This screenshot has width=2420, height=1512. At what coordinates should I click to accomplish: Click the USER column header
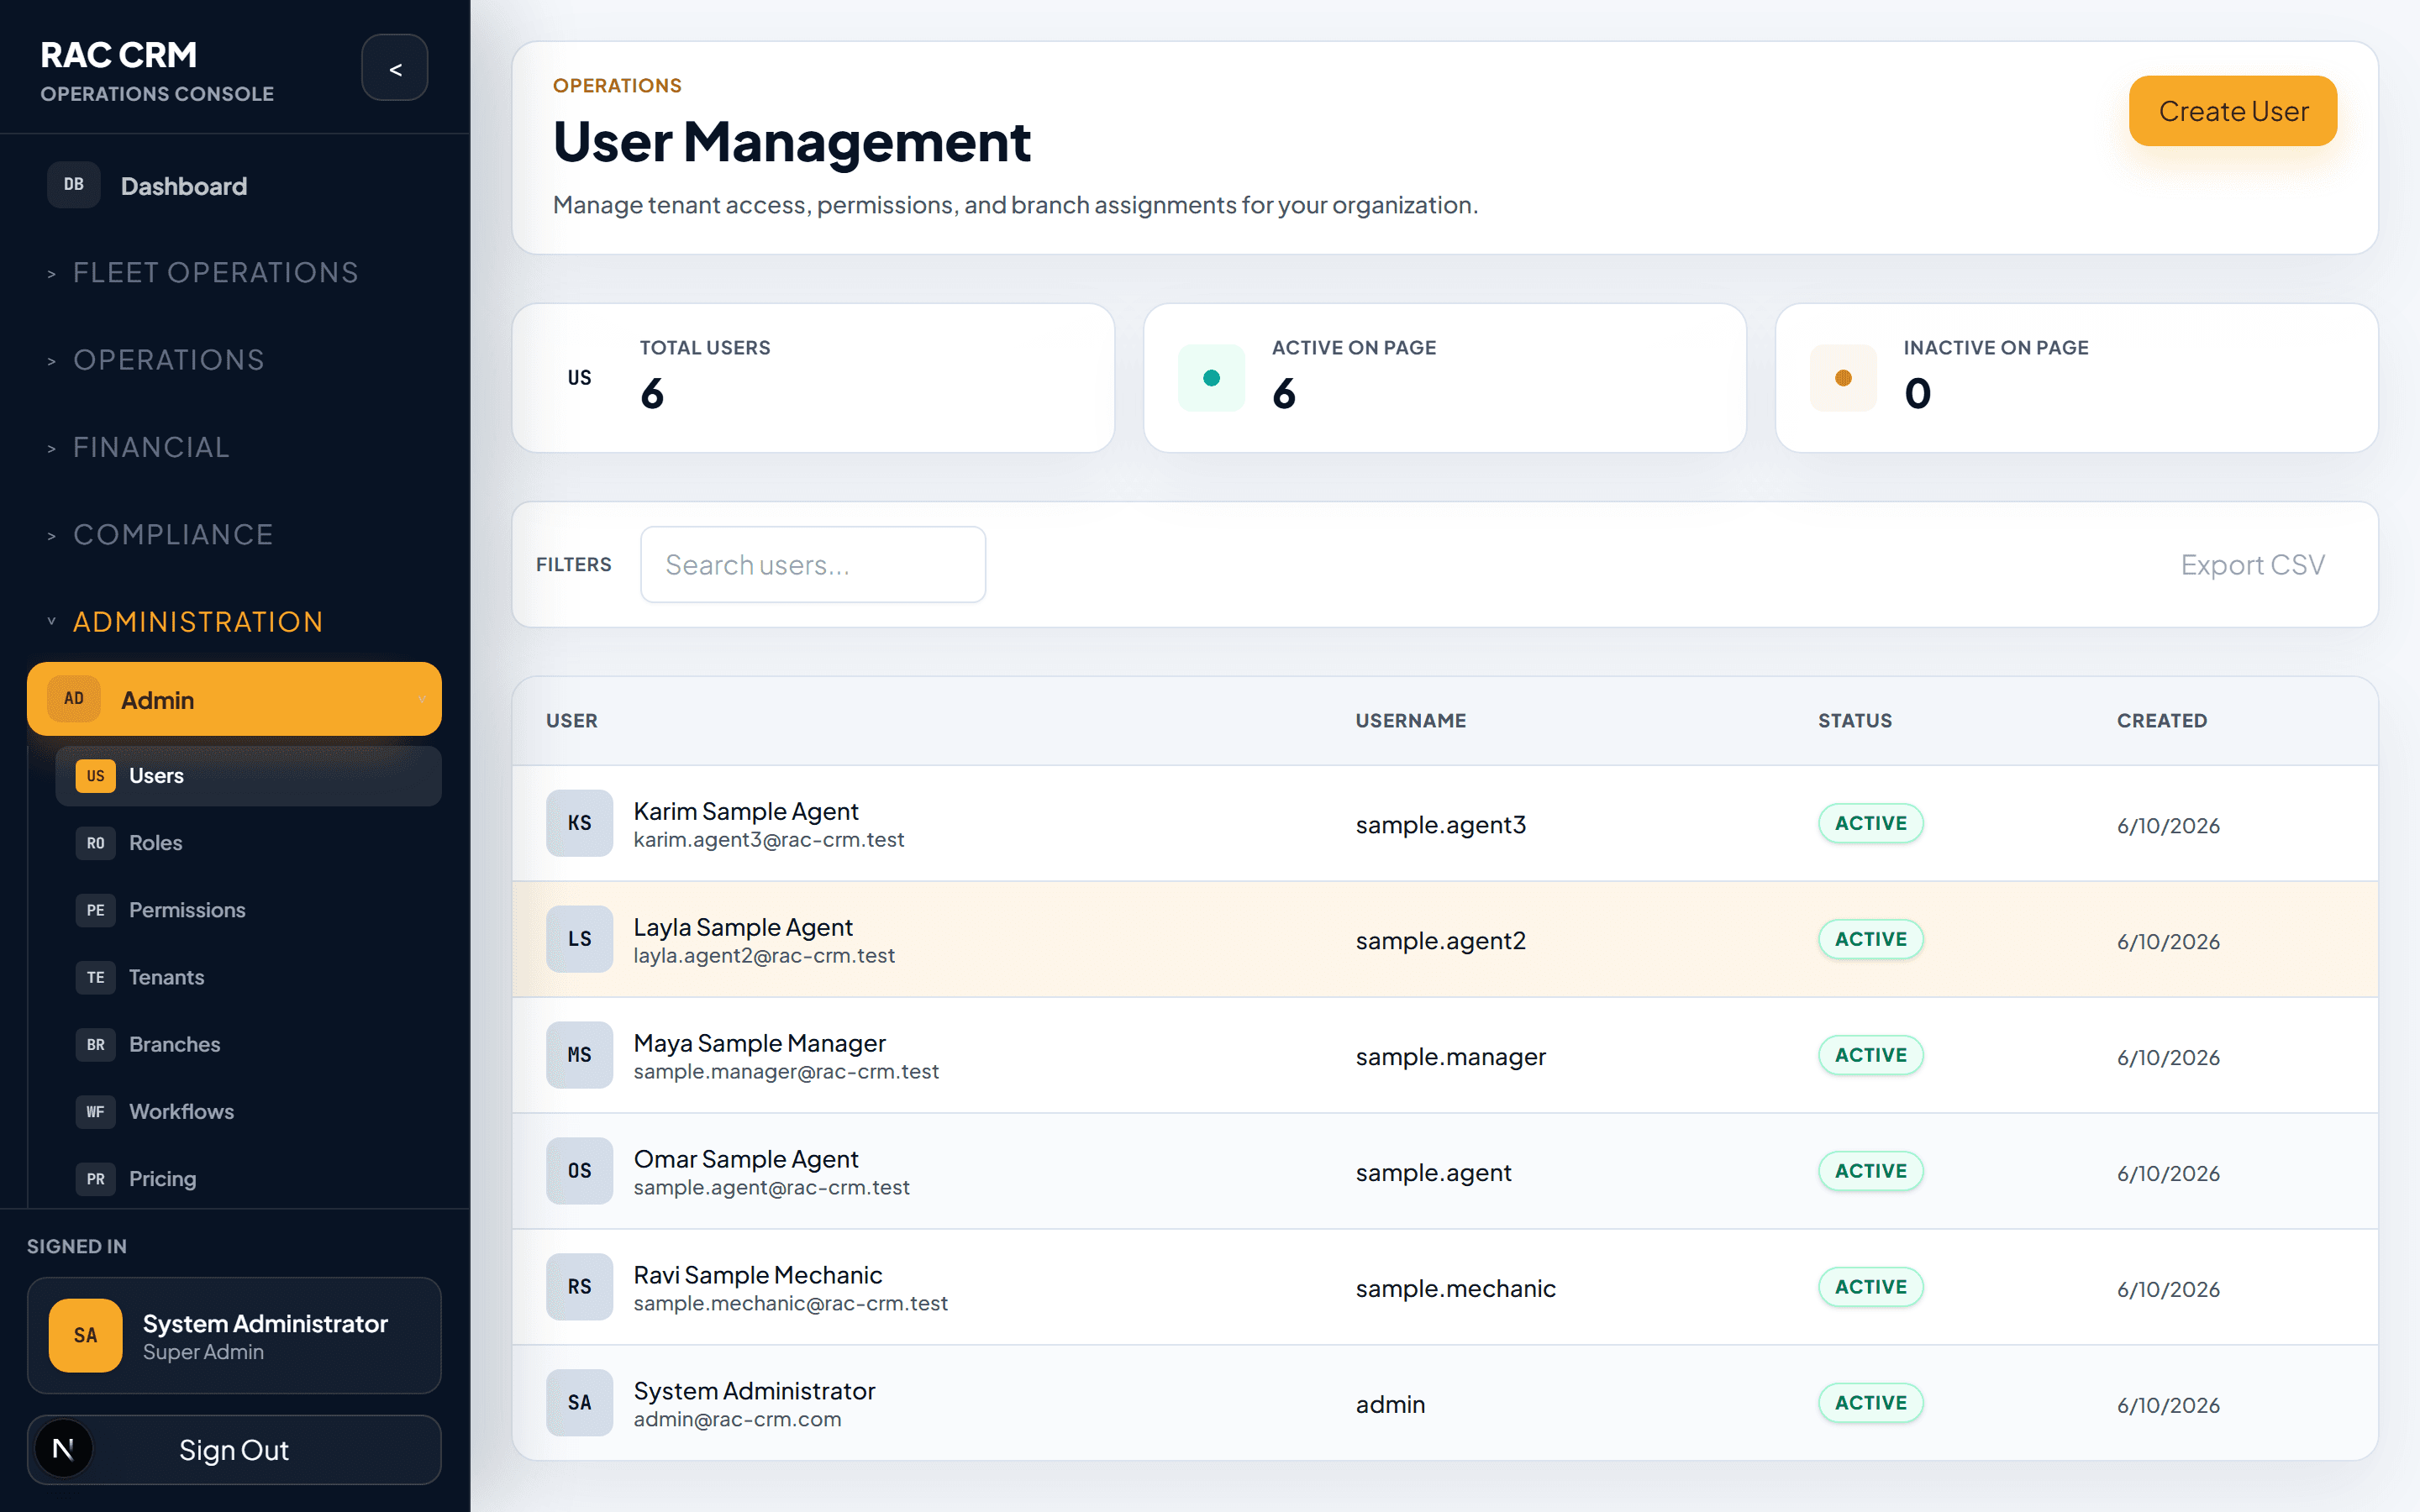[x=572, y=721]
